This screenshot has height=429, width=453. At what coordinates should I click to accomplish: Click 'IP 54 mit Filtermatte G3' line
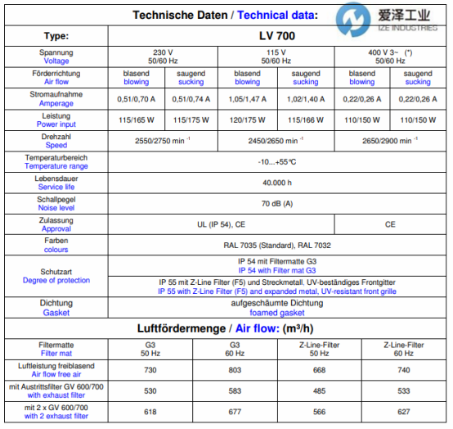(276, 261)
